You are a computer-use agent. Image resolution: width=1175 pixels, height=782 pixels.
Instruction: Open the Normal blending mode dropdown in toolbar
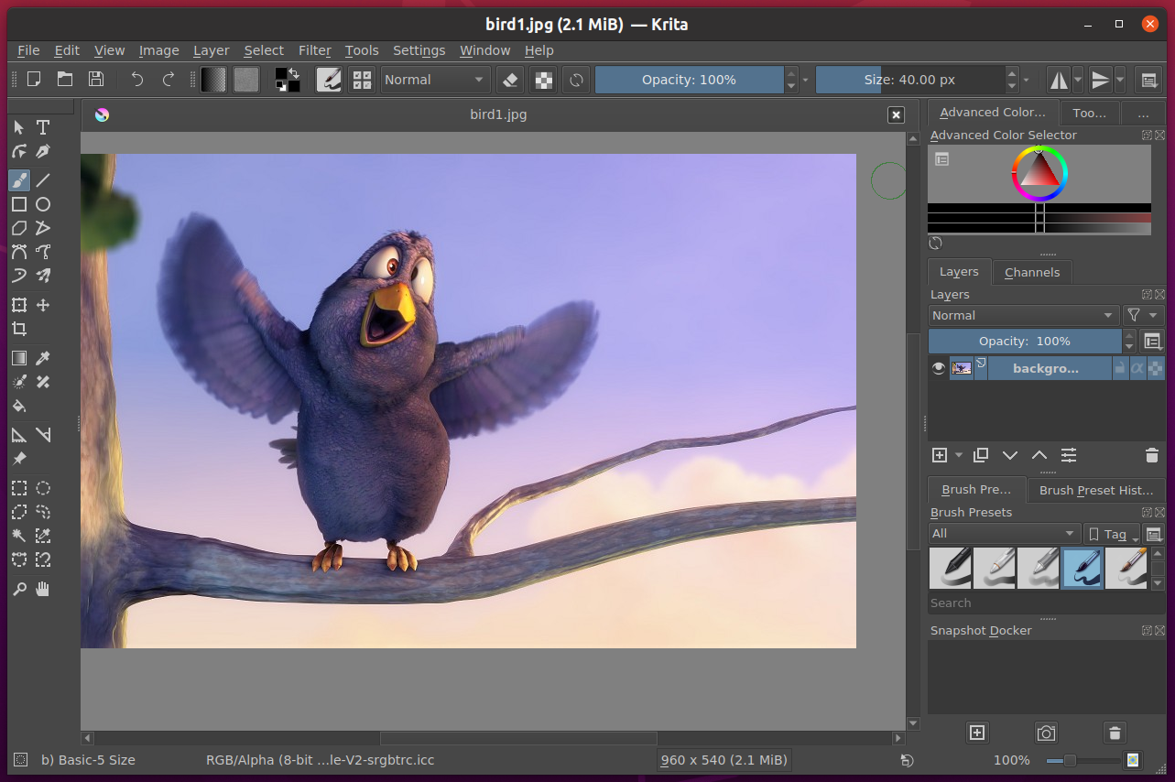[x=434, y=80]
